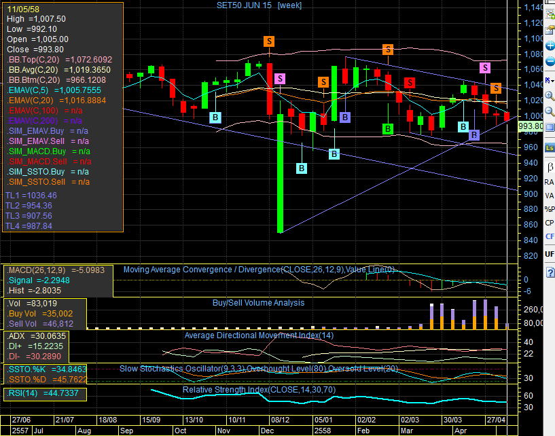This screenshot has height=436, width=555.
Task: Click the .SSTO.%D =45.7622 label
Action: 46,380
